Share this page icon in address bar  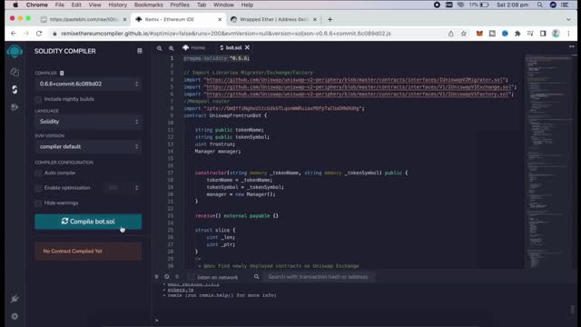tap(450, 34)
